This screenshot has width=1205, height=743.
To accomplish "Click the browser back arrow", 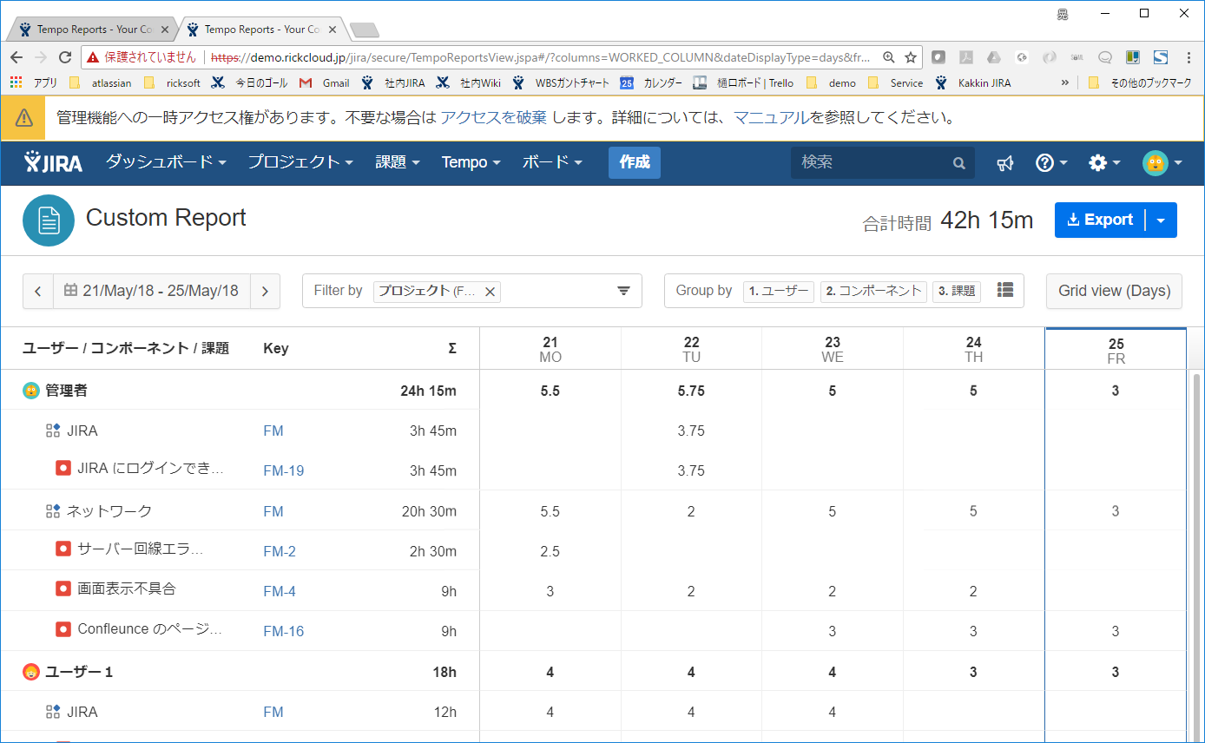I will click(16, 57).
